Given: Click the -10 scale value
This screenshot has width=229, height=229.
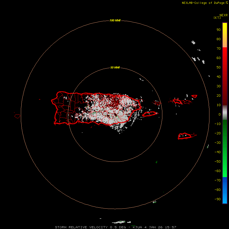Looking at the screenshot, I should tap(218, 124).
